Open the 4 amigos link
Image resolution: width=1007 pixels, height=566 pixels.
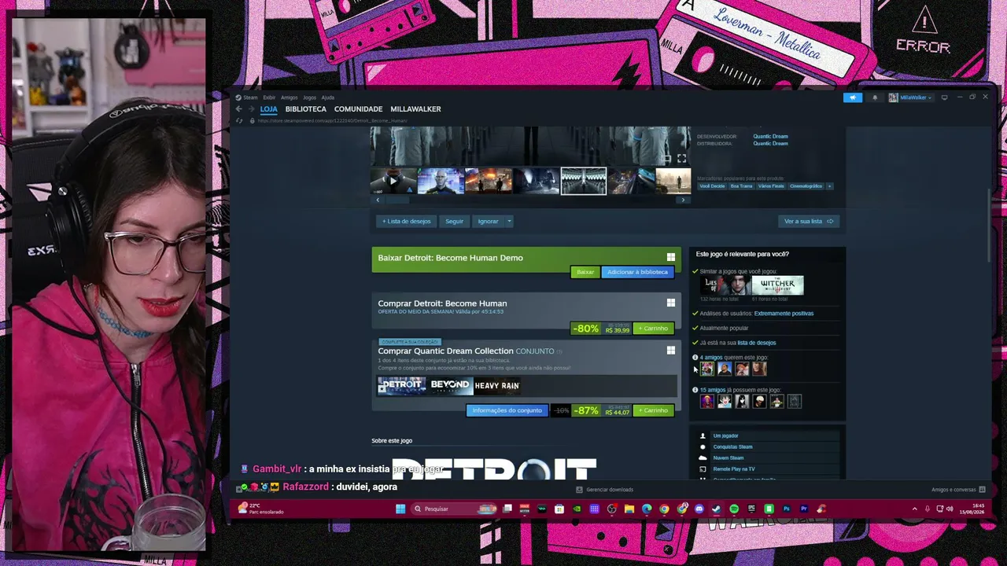pyautogui.click(x=711, y=358)
